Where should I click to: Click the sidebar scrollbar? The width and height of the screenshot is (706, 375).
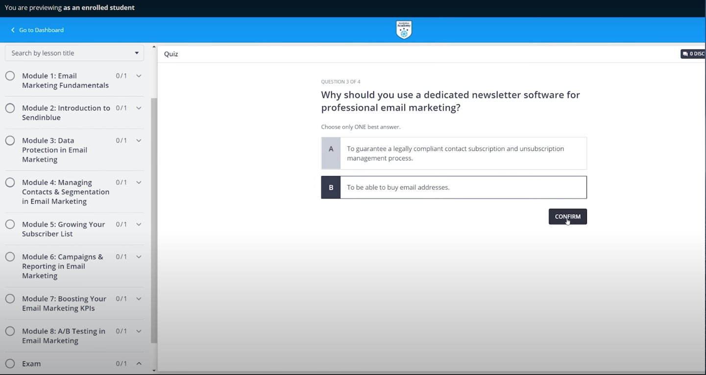[x=154, y=221]
